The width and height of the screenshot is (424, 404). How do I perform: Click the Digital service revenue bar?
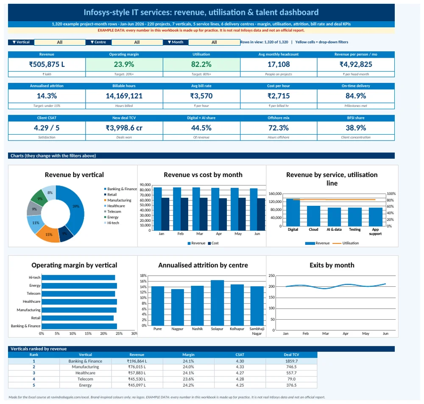(x=293, y=213)
